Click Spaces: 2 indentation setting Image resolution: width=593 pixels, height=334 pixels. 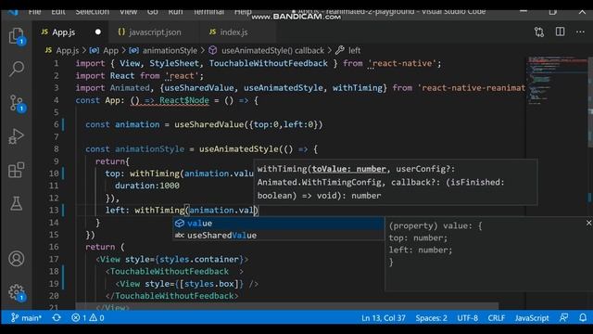coord(431,317)
